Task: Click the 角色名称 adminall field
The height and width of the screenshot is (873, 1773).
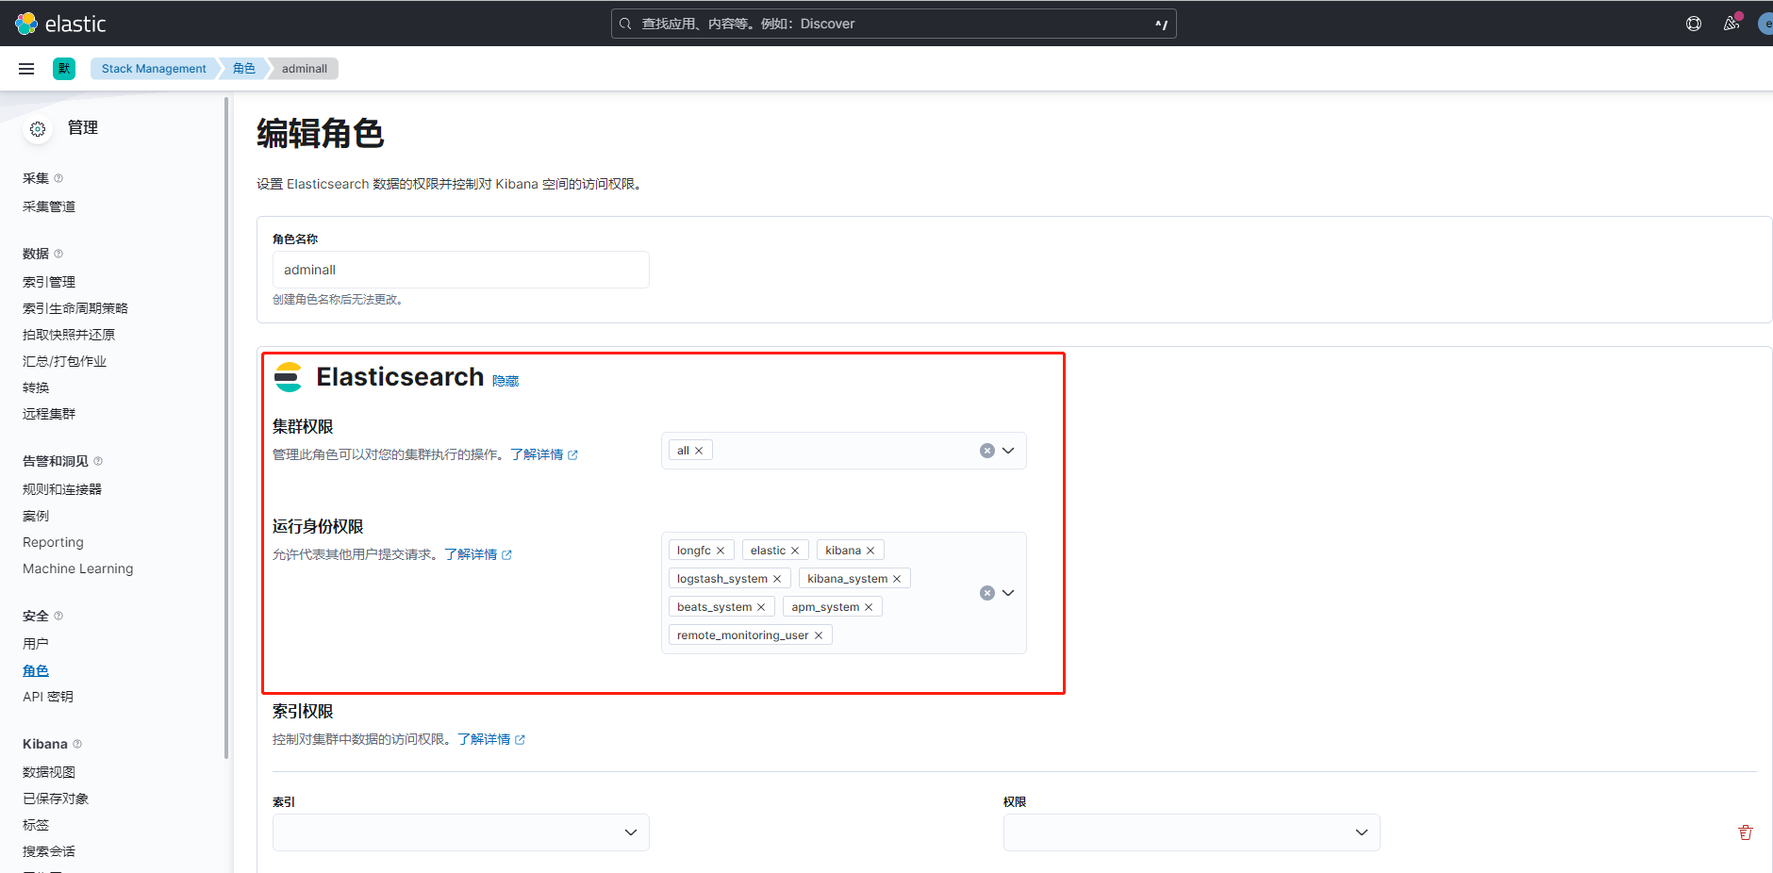Action: [461, 270]
